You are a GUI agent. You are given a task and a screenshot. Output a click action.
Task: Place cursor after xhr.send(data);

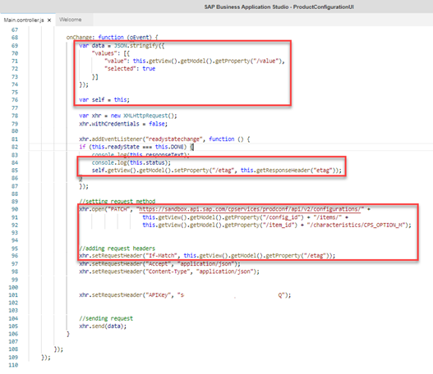[x=127, y=326]
